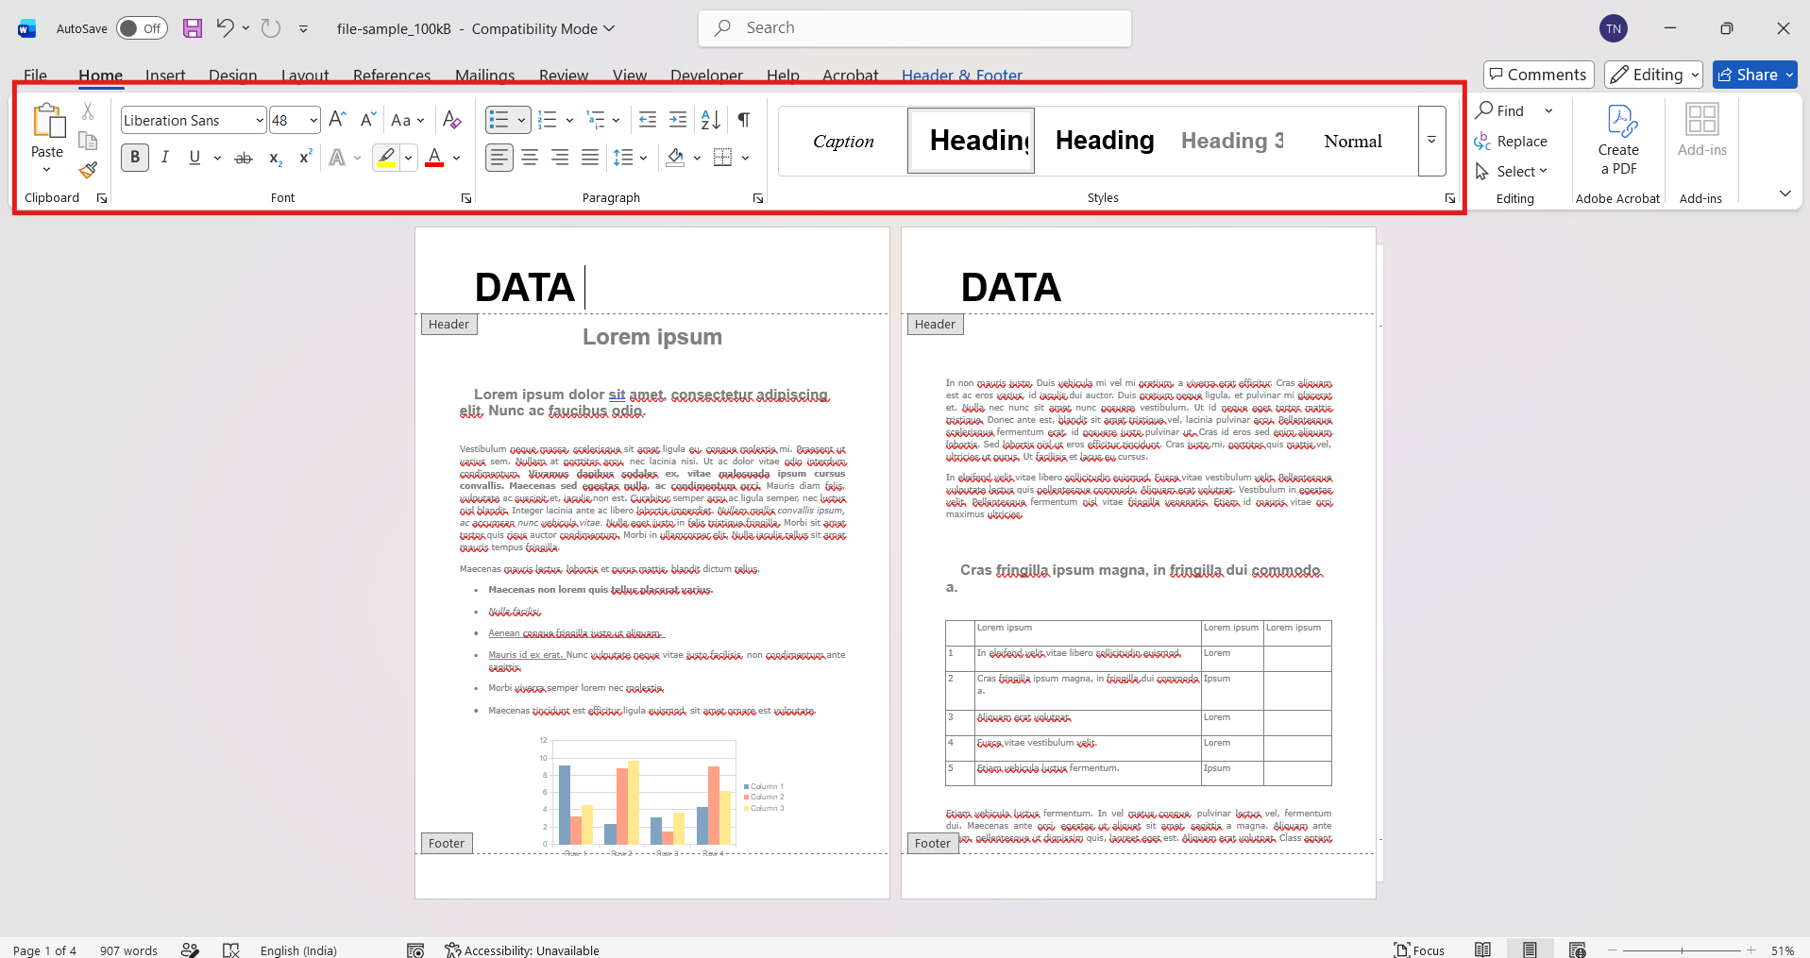
Task: Click Replace in Editing group
Action: [1511, 141]
